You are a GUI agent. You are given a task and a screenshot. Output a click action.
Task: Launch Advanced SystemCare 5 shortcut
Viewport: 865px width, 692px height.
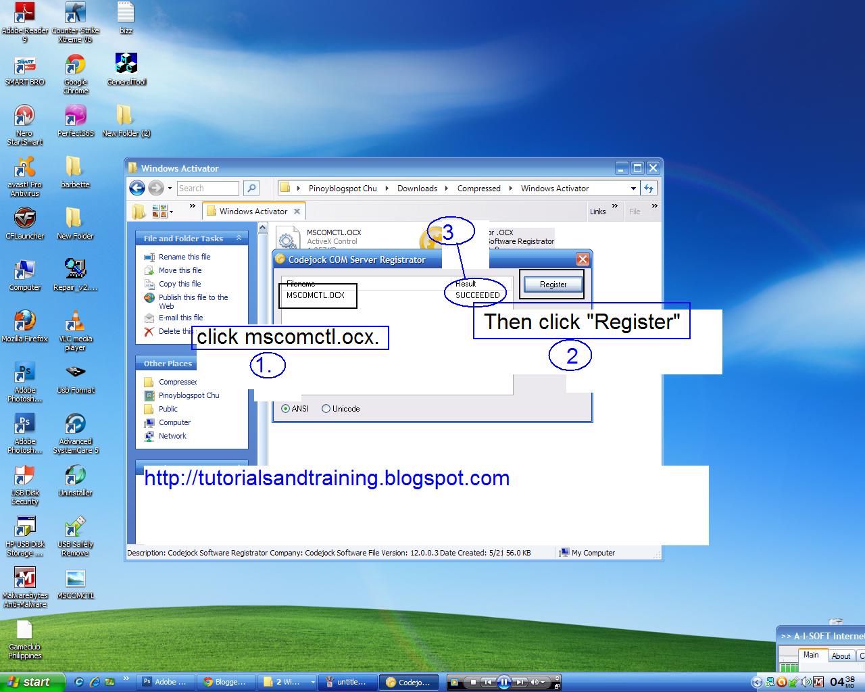pyautogui.click(x=75, y=434)
